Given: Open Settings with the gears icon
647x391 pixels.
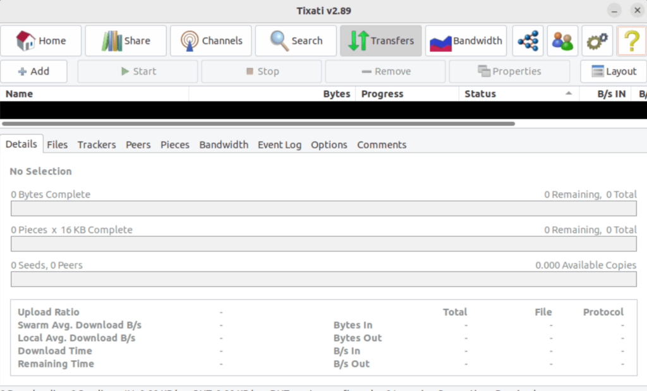Looking at the screenshot, I should coord(596,41).
